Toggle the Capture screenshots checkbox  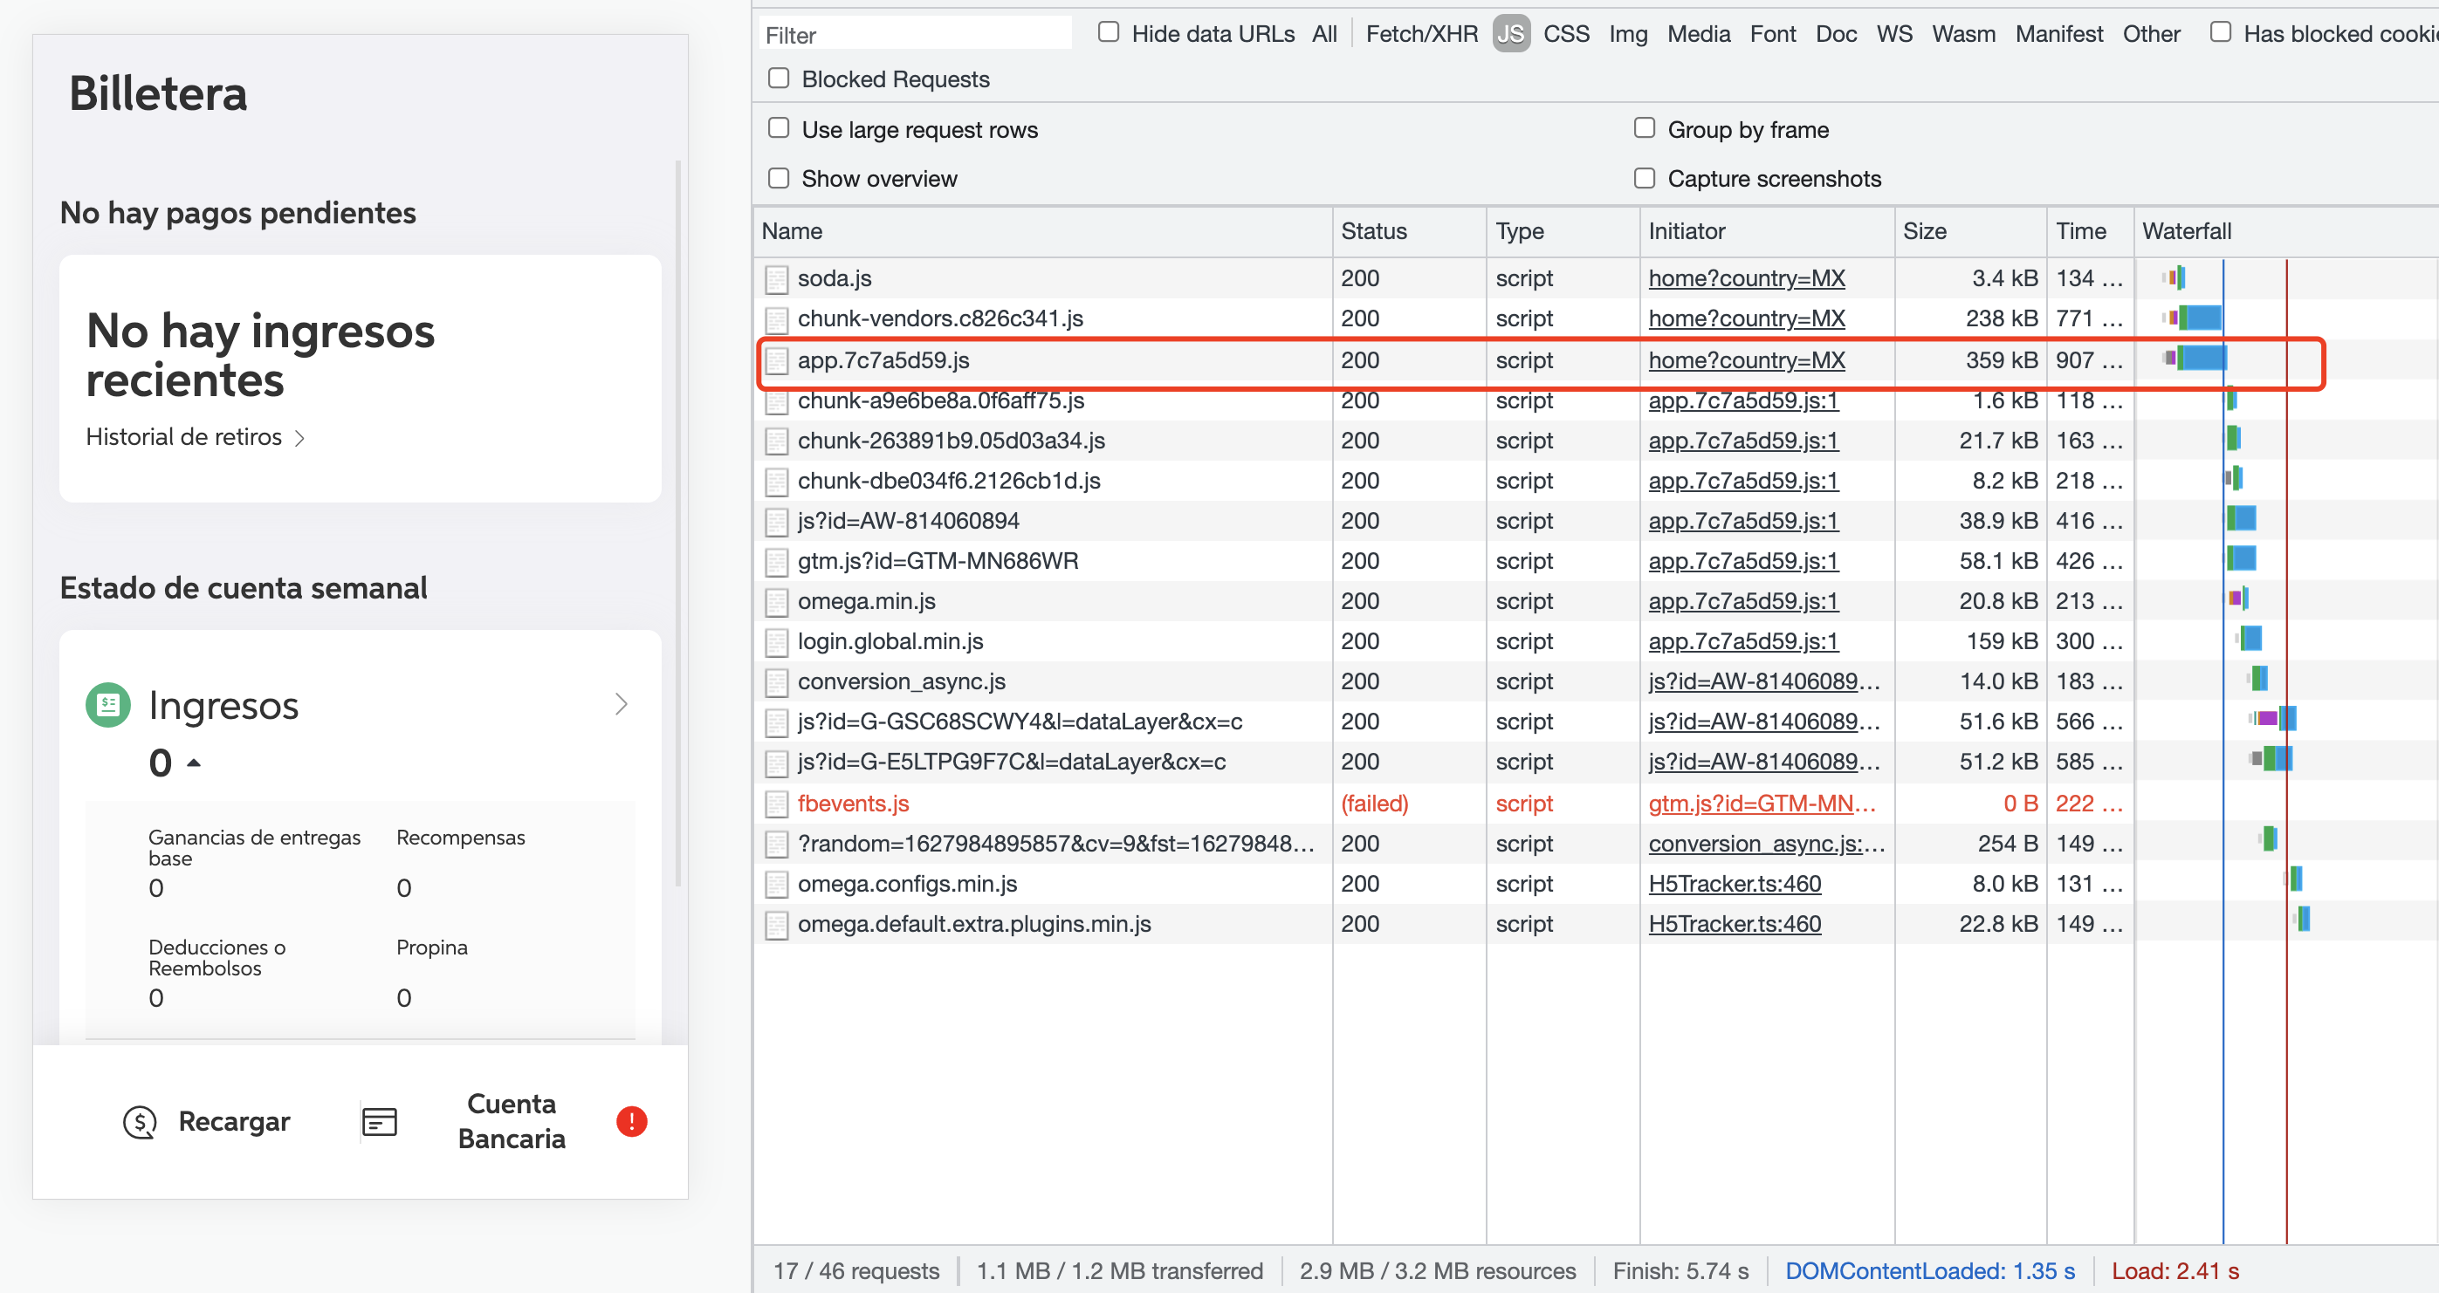pyautogui.click(x=1645, y=178)
